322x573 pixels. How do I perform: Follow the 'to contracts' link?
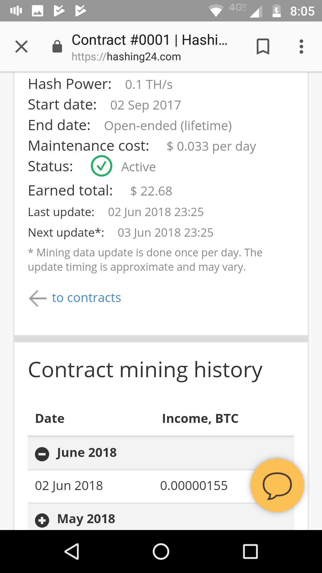click(x=86, y=298)
